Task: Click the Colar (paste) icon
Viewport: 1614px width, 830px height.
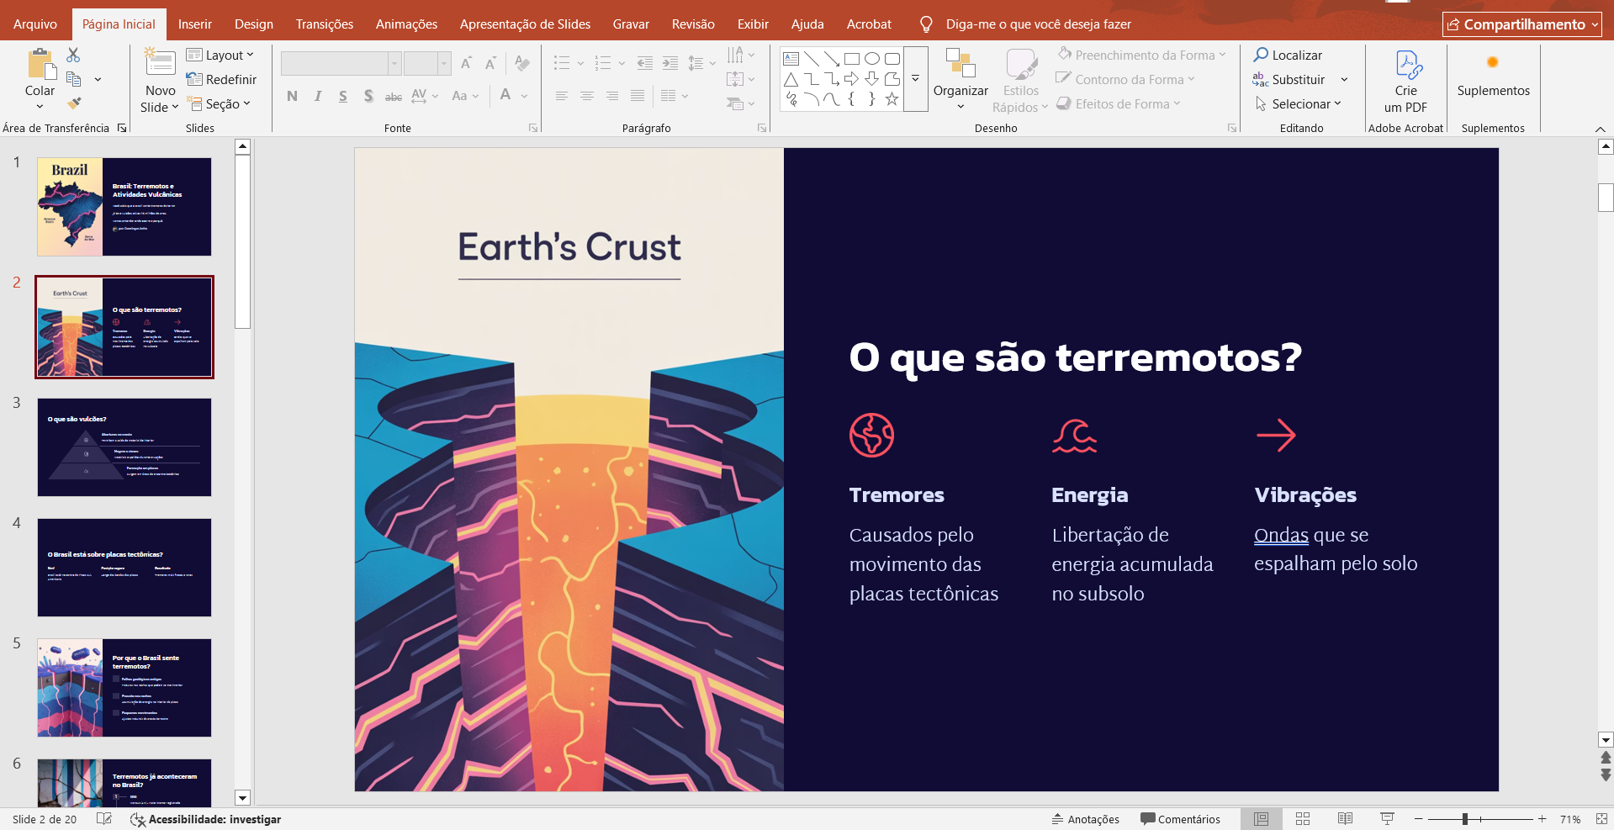Action: pos(40,64)
